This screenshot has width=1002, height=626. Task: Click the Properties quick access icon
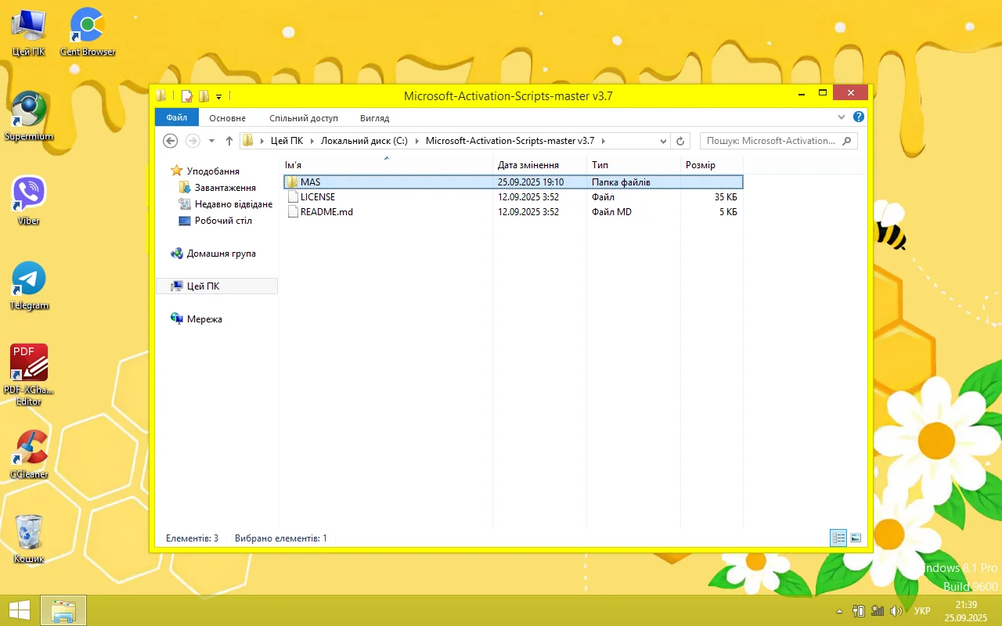point(187,96)
